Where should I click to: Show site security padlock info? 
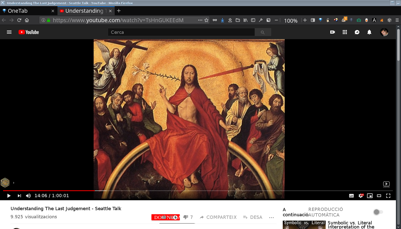49,20
